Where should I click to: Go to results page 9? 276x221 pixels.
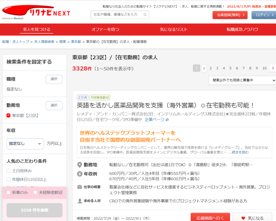pos(257,68)
